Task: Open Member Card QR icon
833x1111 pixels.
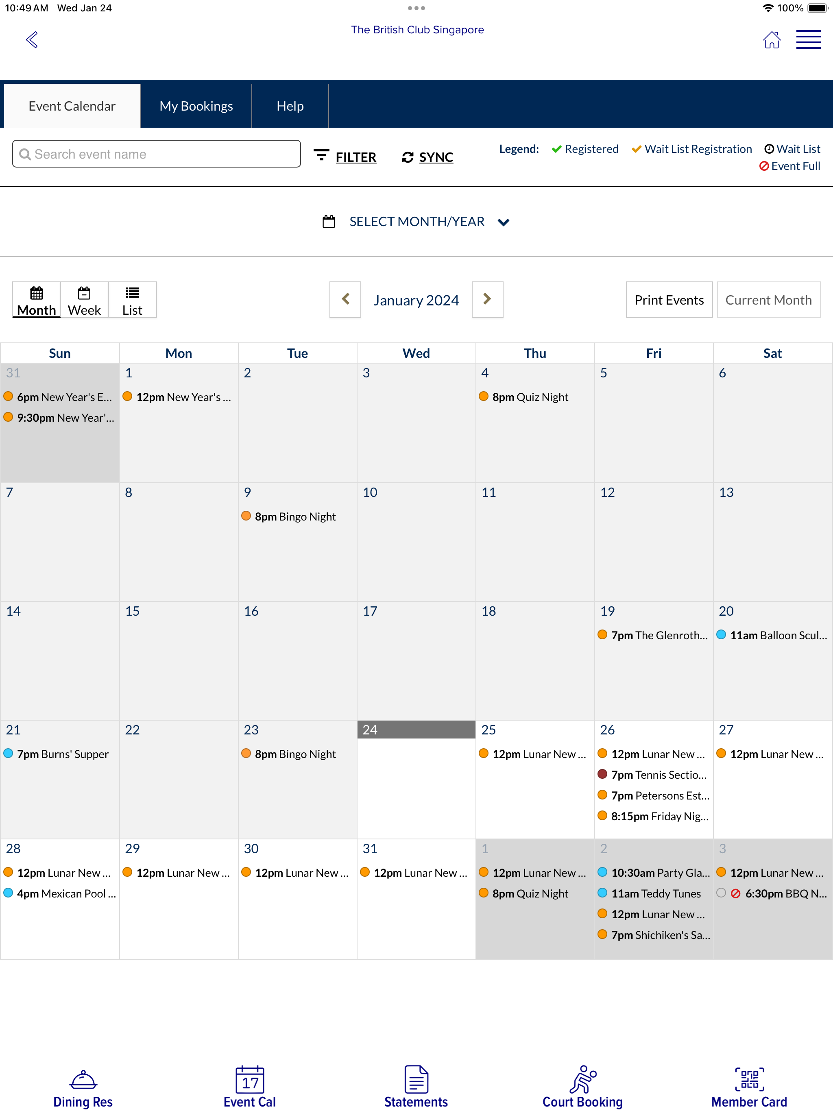Action: point(749,1079)
